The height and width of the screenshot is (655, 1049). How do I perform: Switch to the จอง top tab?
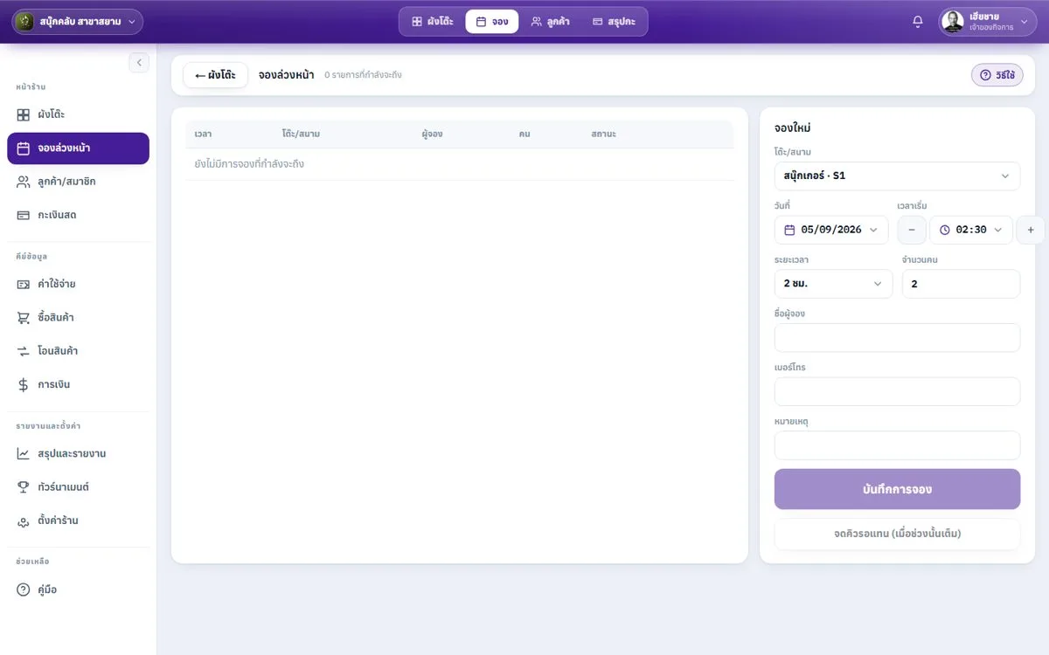point(491,22)
